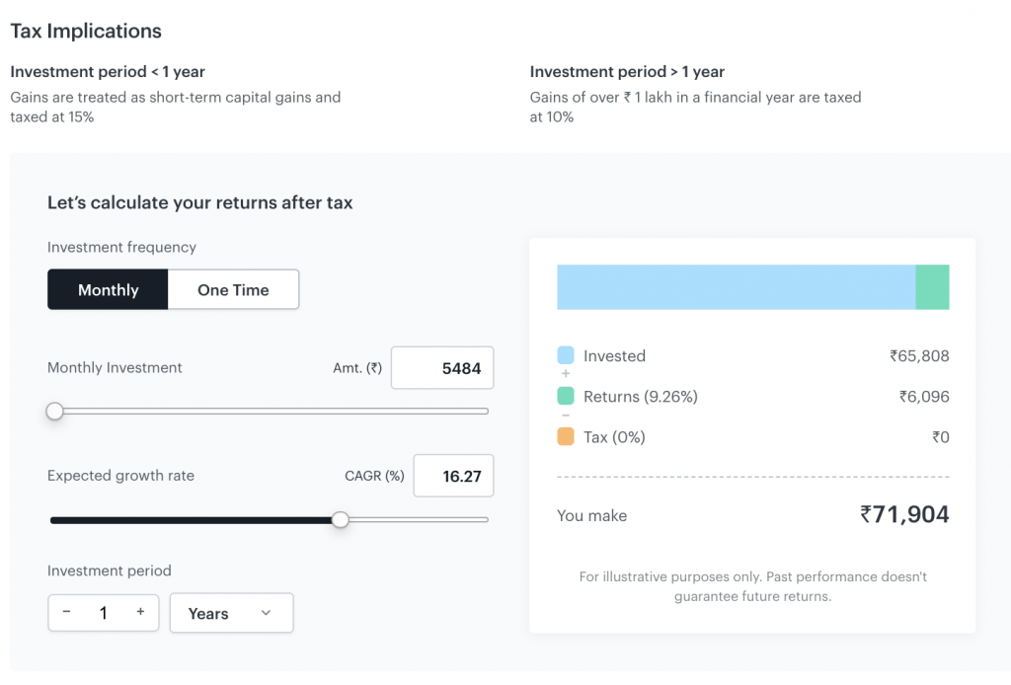Click the 'You make' label
This screenshot has width=1011, height=685.
(592, 515)
